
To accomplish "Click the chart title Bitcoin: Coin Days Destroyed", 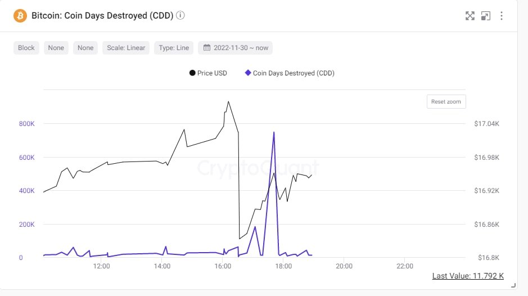I will tap(102, 16).
